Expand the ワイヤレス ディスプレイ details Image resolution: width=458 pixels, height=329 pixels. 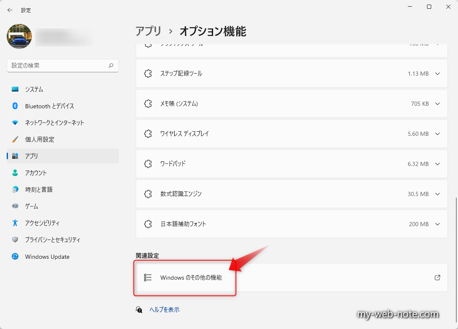pyautogui.click(x=437, y=134)
